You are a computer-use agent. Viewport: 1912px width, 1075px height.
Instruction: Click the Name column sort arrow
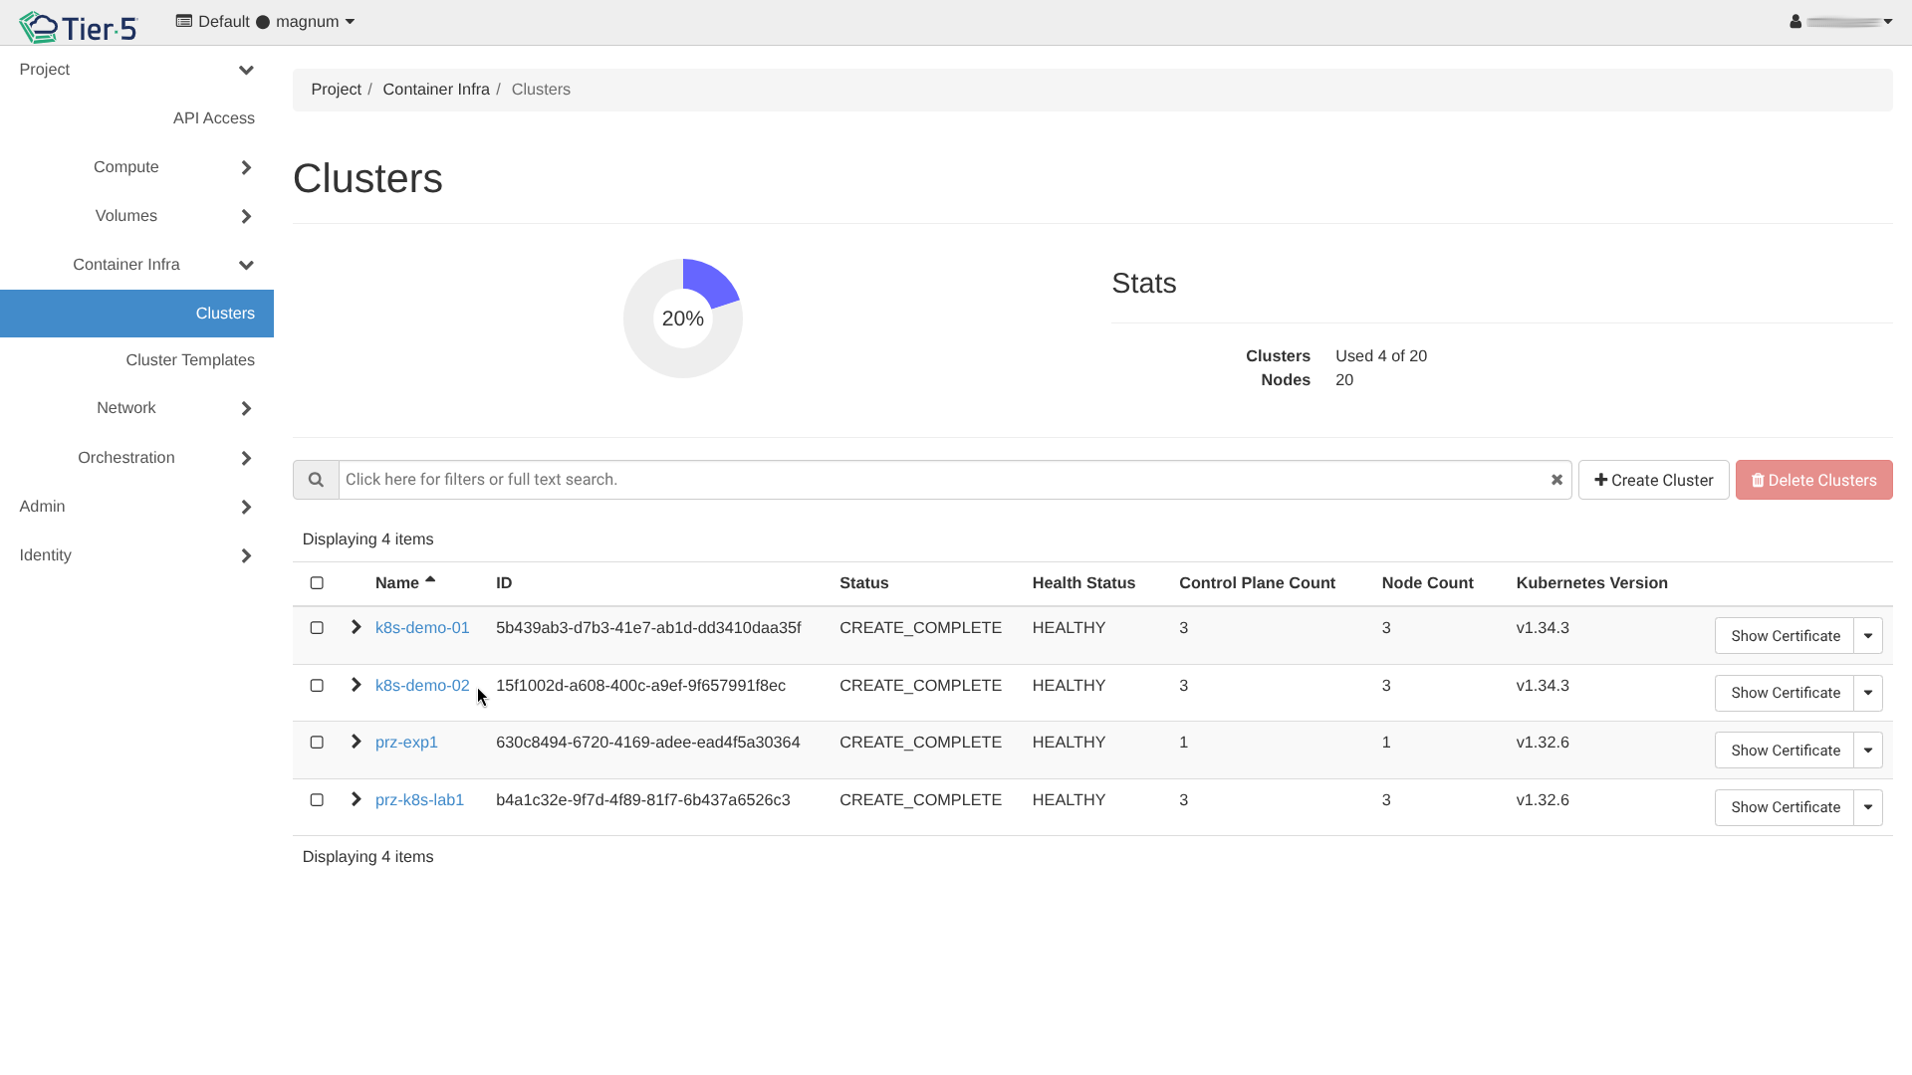point(430,579)
